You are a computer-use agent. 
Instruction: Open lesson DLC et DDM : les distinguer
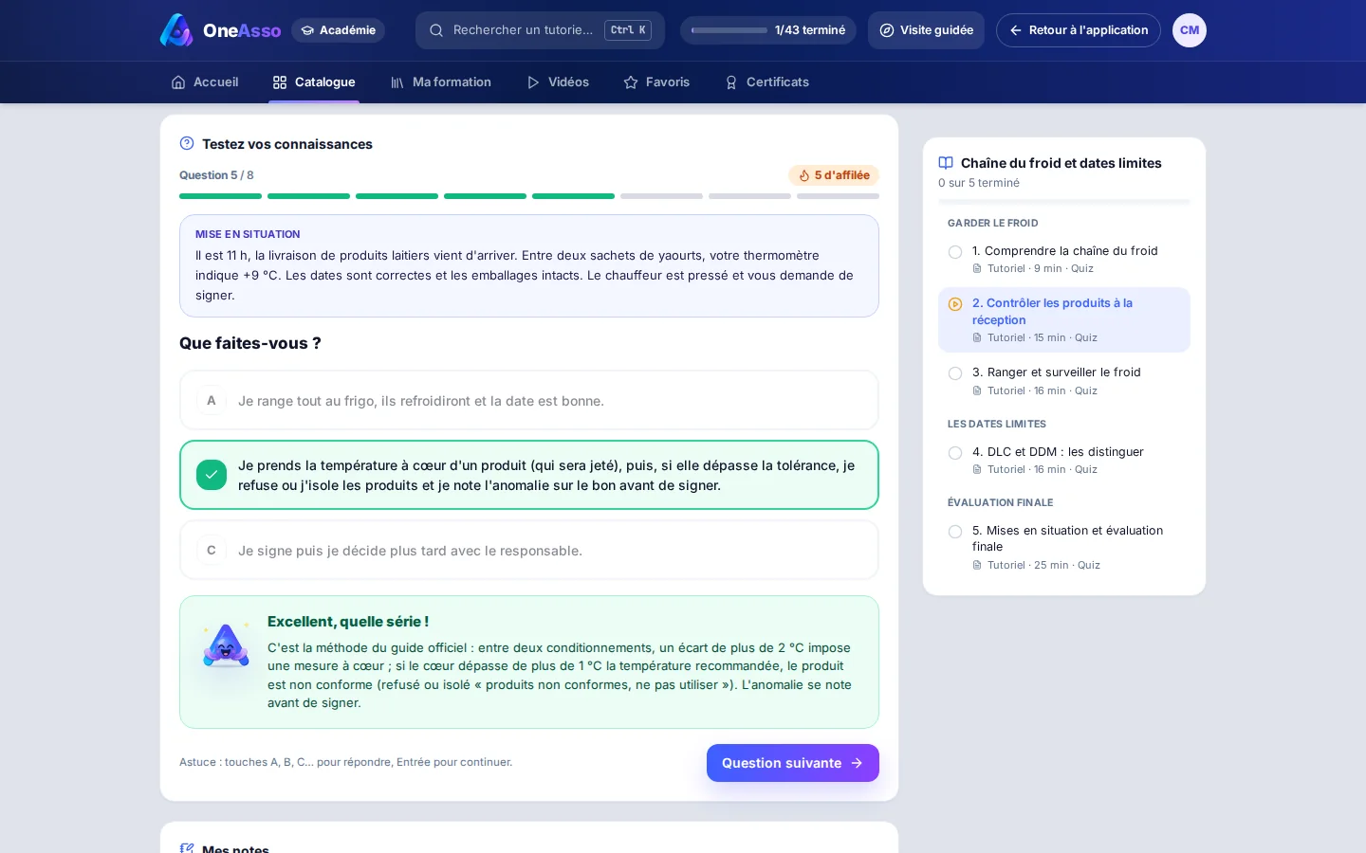1064,461
